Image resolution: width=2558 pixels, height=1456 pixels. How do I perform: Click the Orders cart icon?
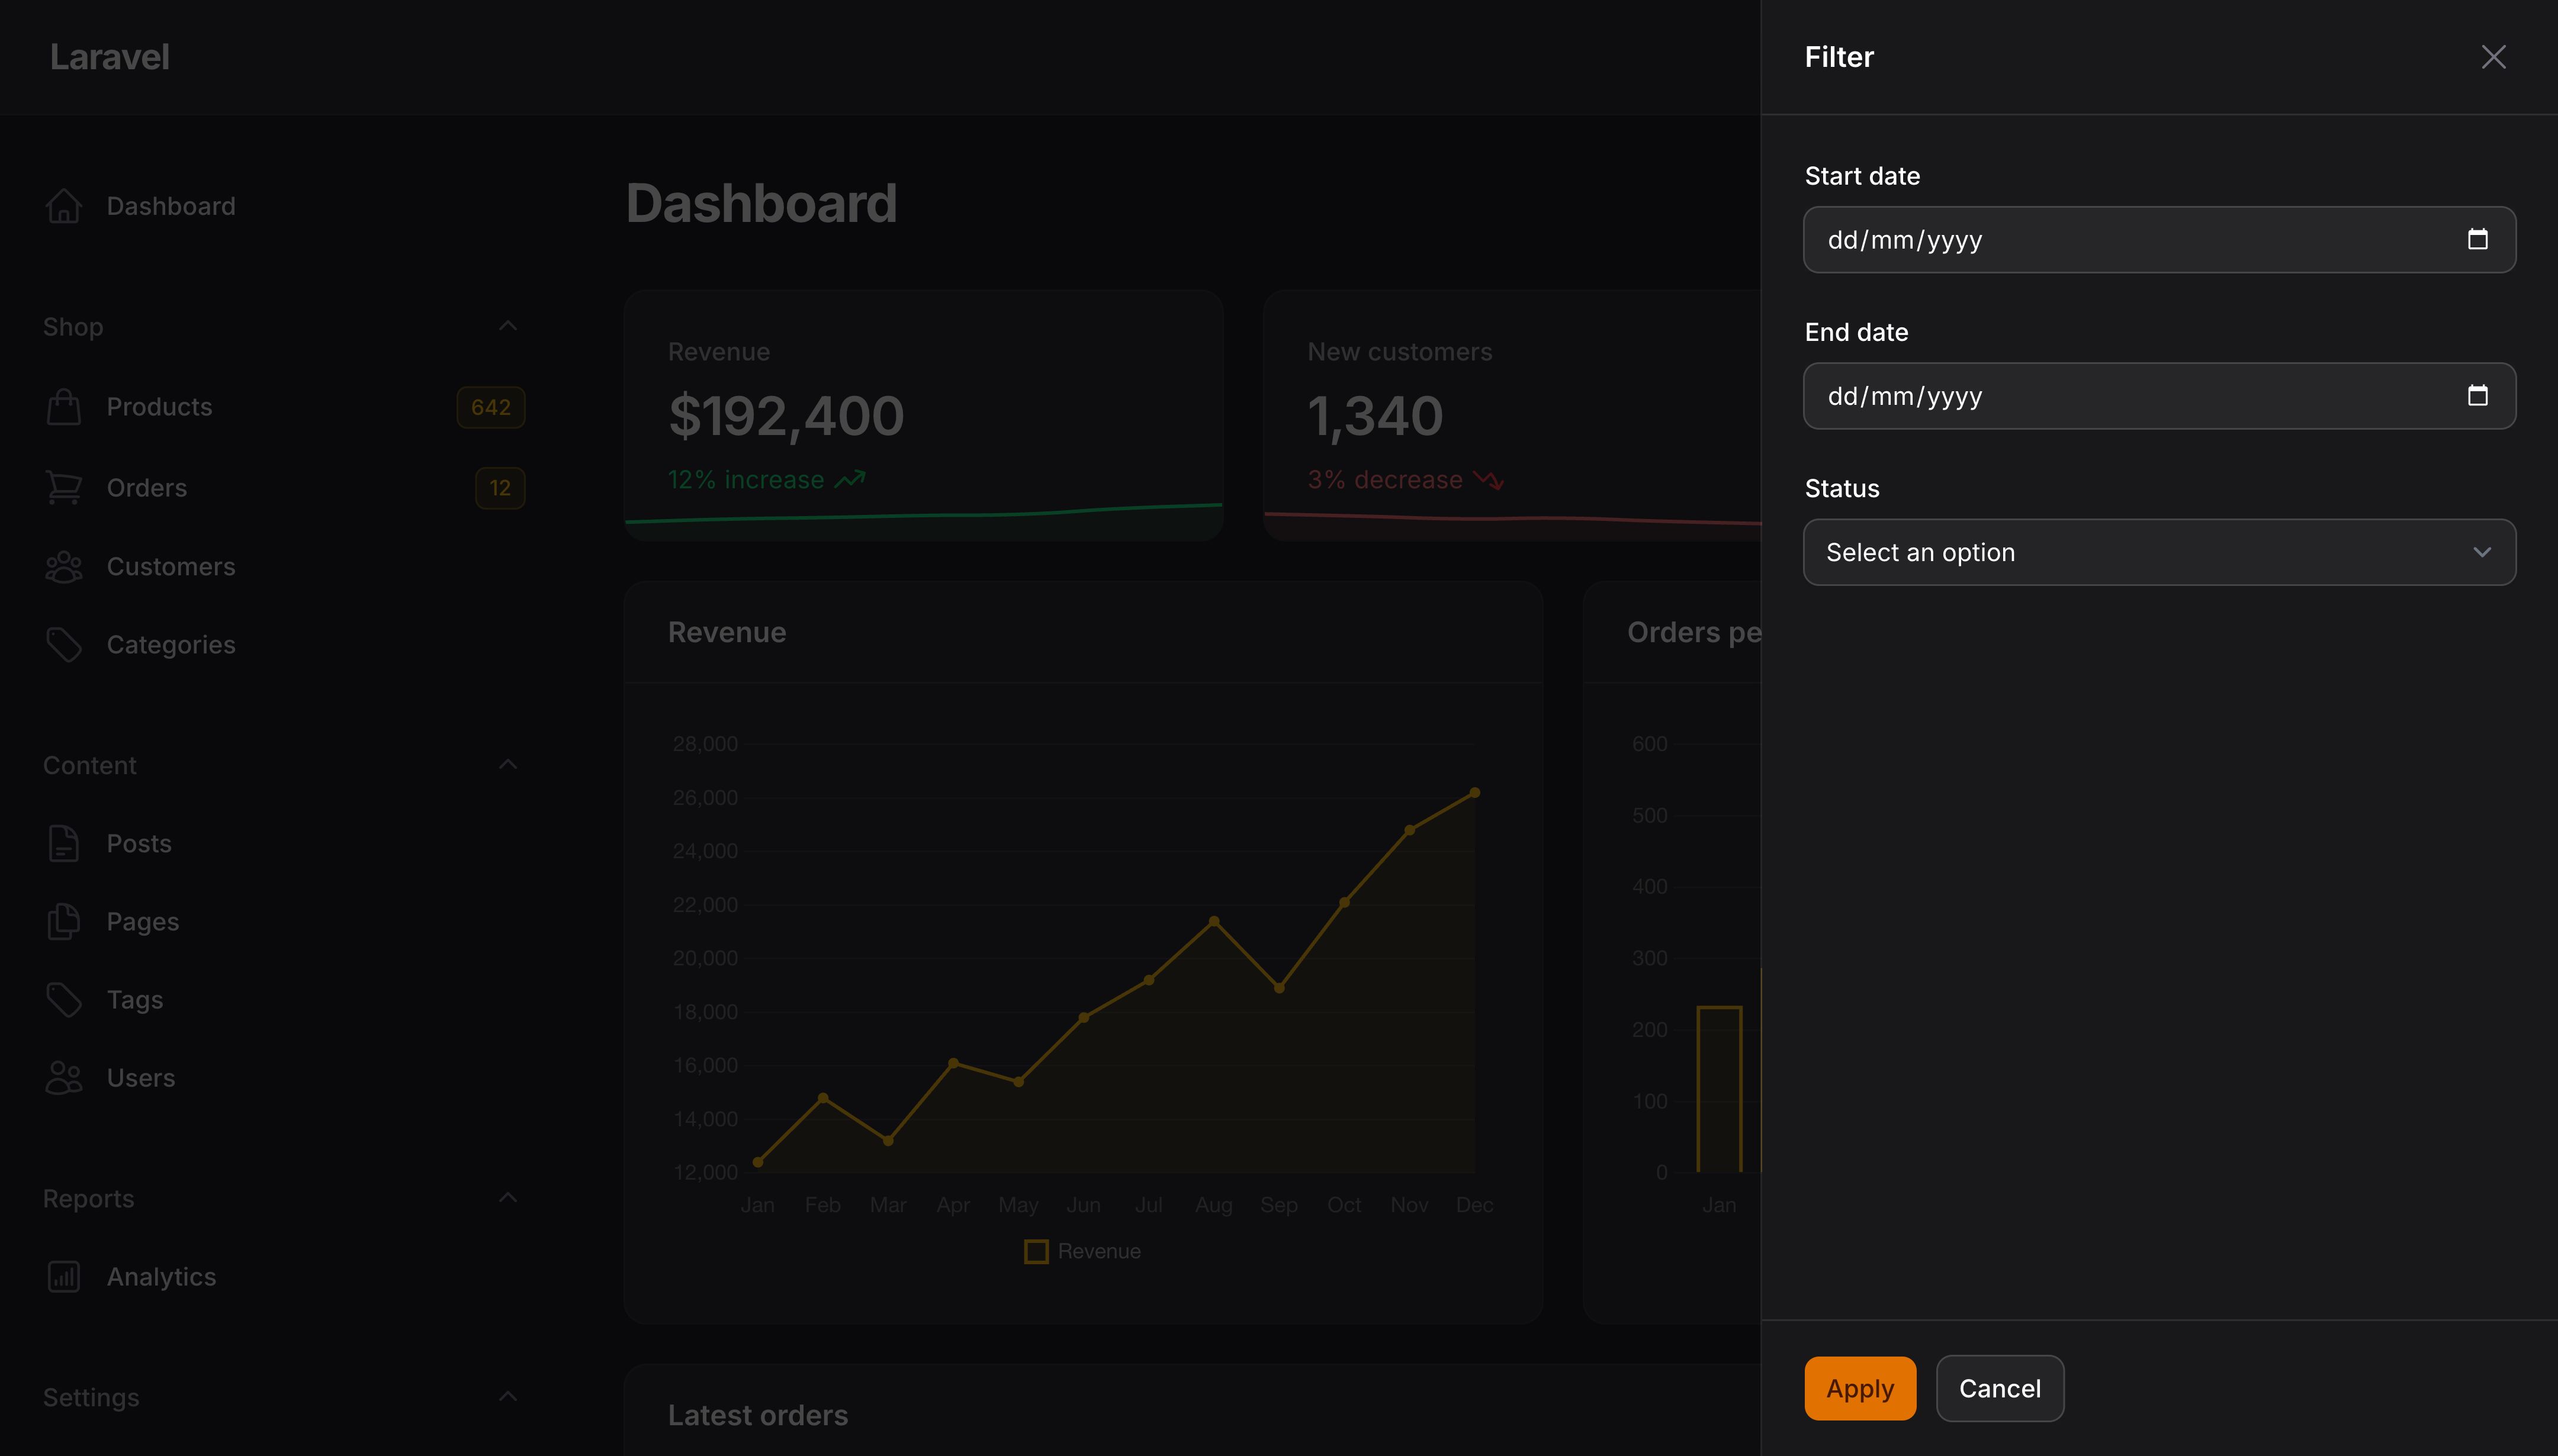click(x=64, y=488)
